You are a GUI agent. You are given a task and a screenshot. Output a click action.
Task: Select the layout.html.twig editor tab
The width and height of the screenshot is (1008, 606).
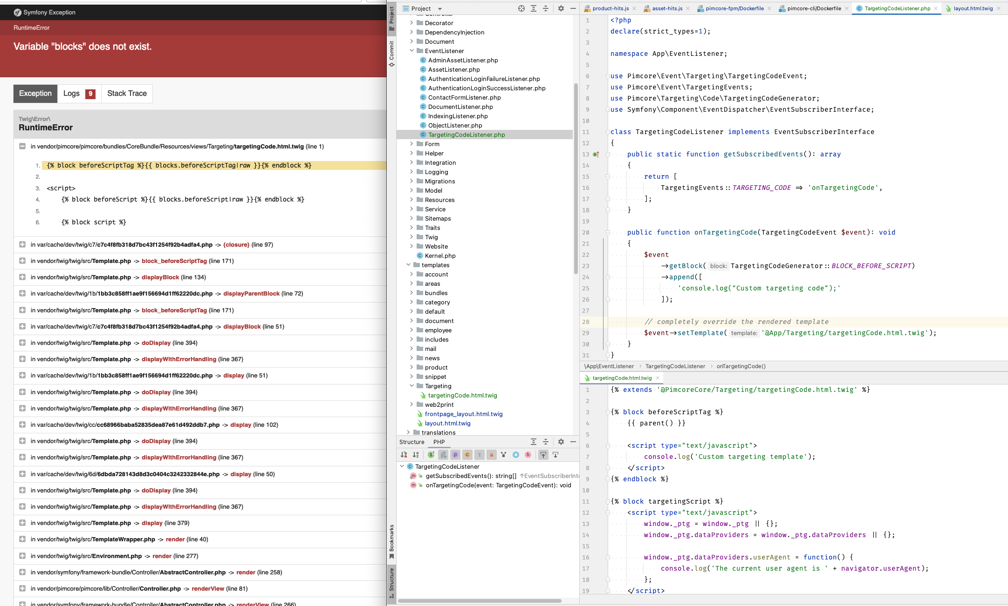(x=973, y=8)
